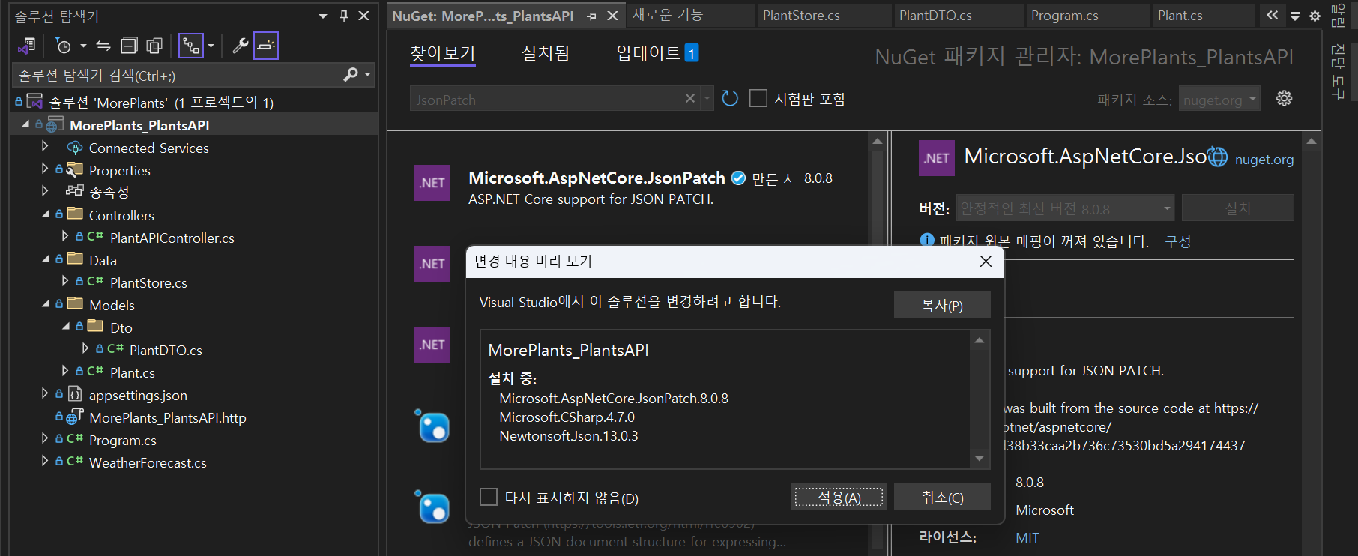Close the Solution Explorer panel

[364, 16]
